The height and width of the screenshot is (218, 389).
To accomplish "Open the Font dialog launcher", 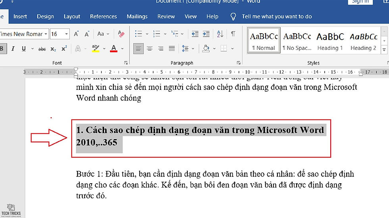I will [126, 63].
